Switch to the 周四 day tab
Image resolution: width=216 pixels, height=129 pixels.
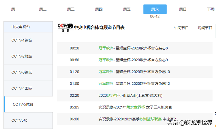click(x=99, y=9)
